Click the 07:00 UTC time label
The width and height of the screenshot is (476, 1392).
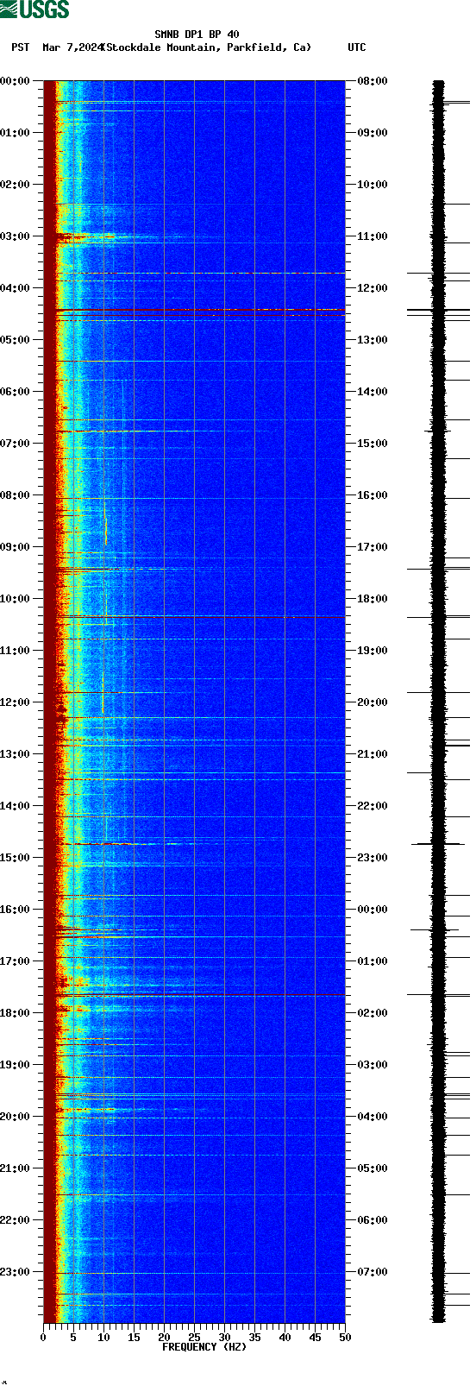[x=372, y=1272]
